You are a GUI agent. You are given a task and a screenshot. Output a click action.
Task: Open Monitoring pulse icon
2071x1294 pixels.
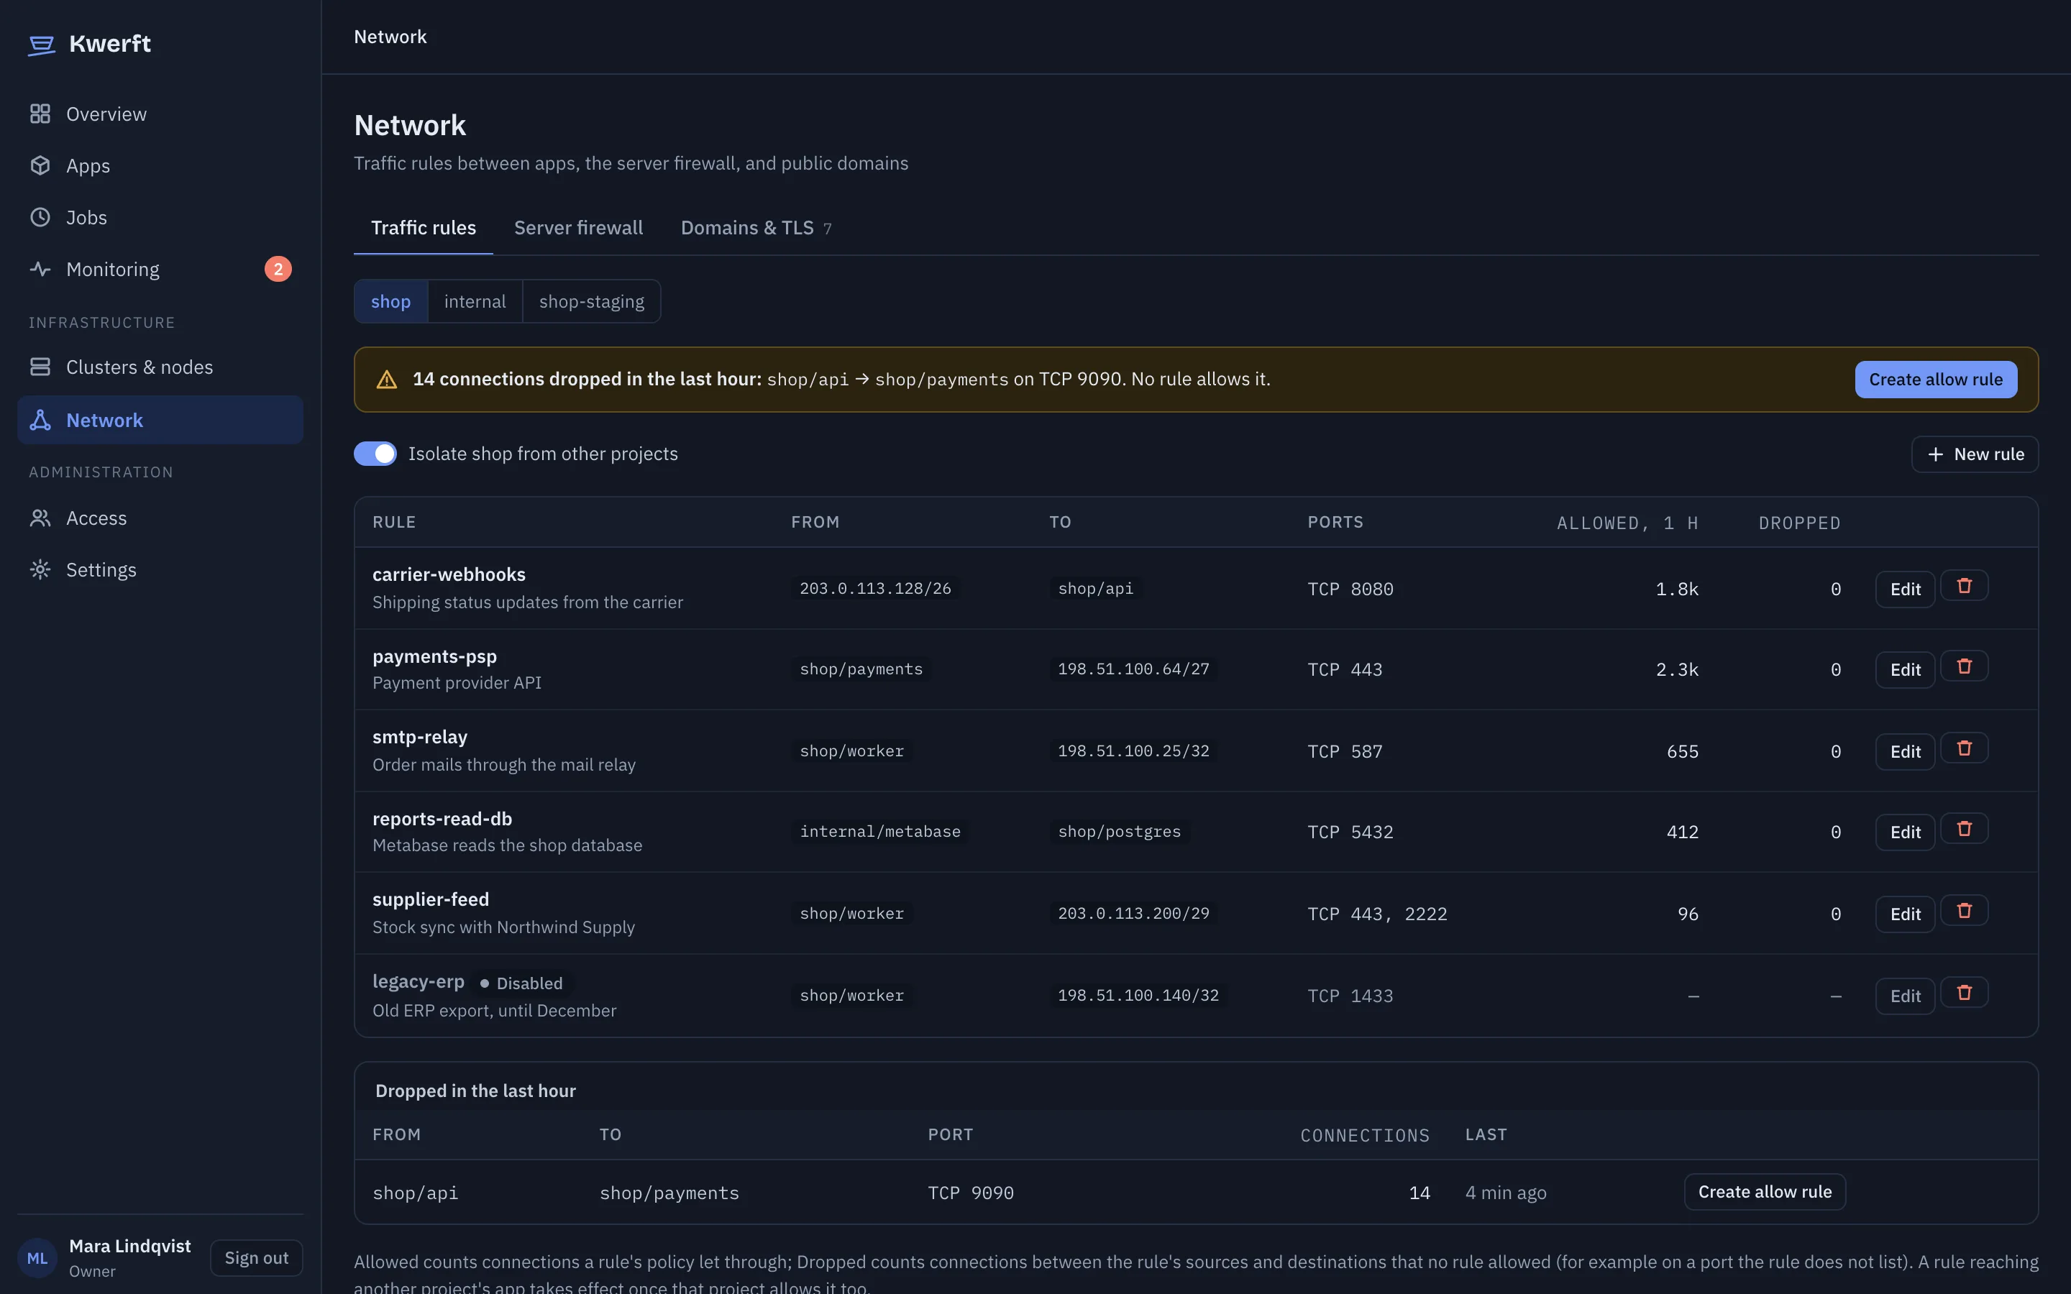[x=40, y=269]
